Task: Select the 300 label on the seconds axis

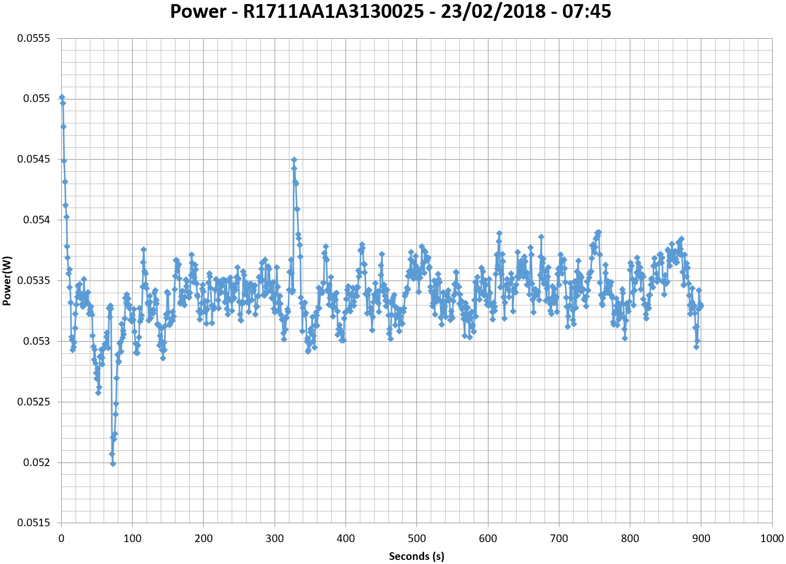Action: pyautogui.click(x=275, y=539)
